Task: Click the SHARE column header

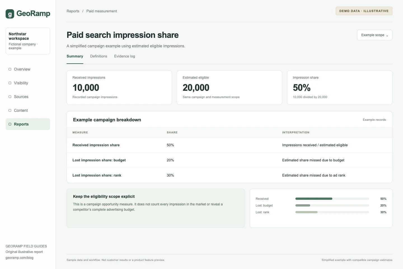Action: coord(172,133)
